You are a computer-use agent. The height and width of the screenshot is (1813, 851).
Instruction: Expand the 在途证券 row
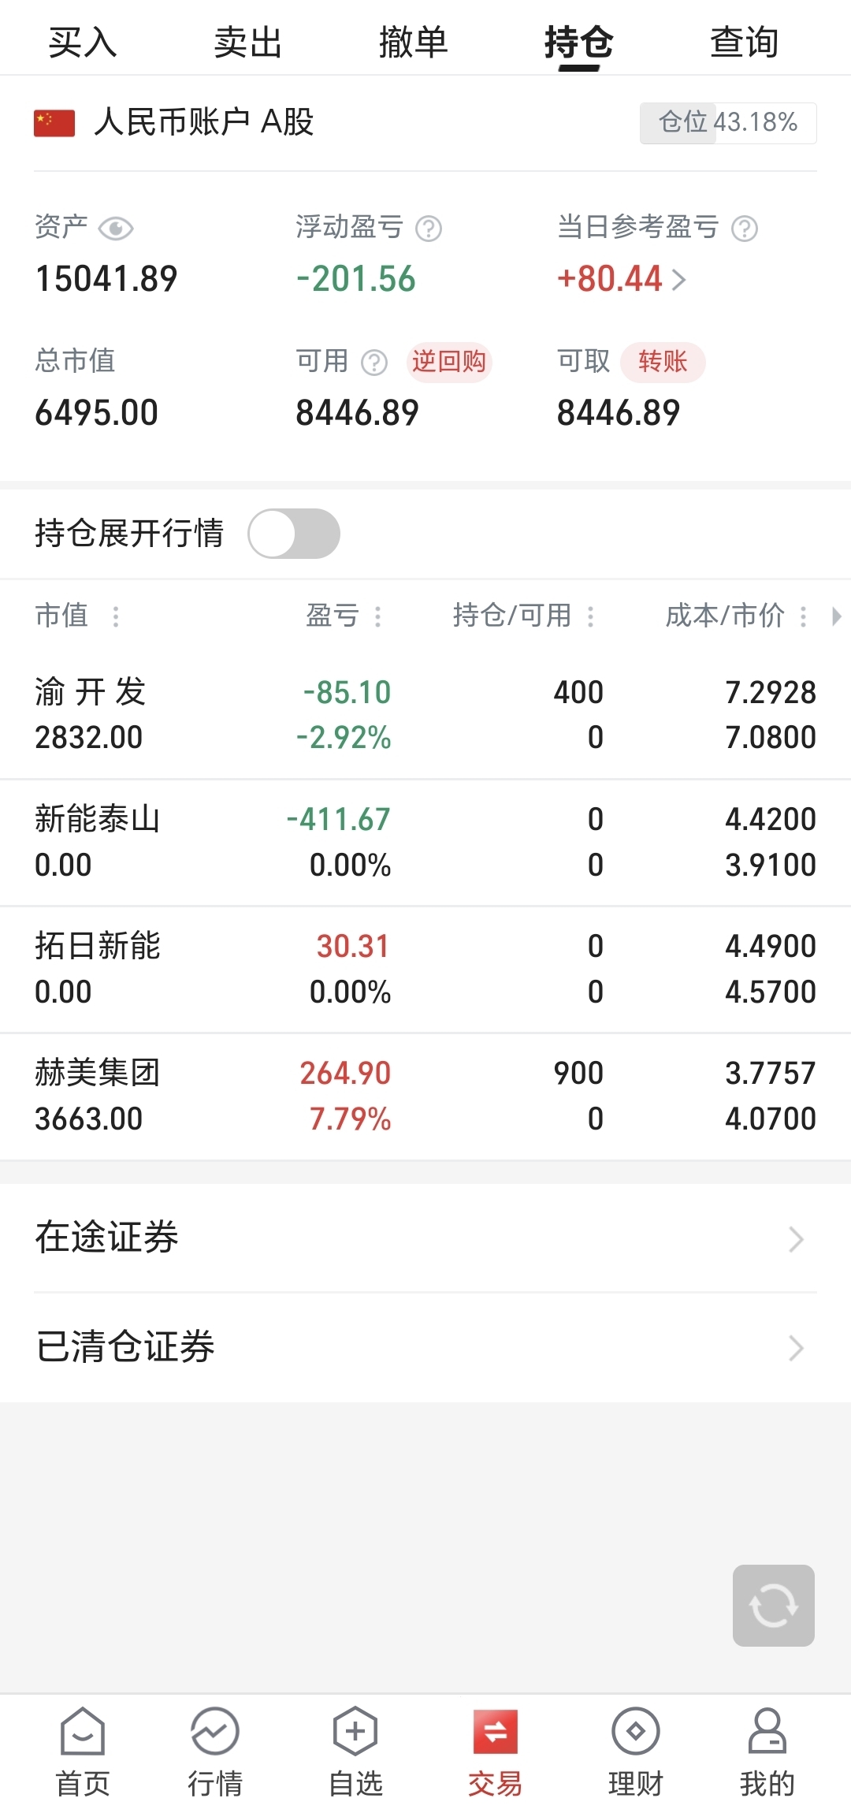425,1238
